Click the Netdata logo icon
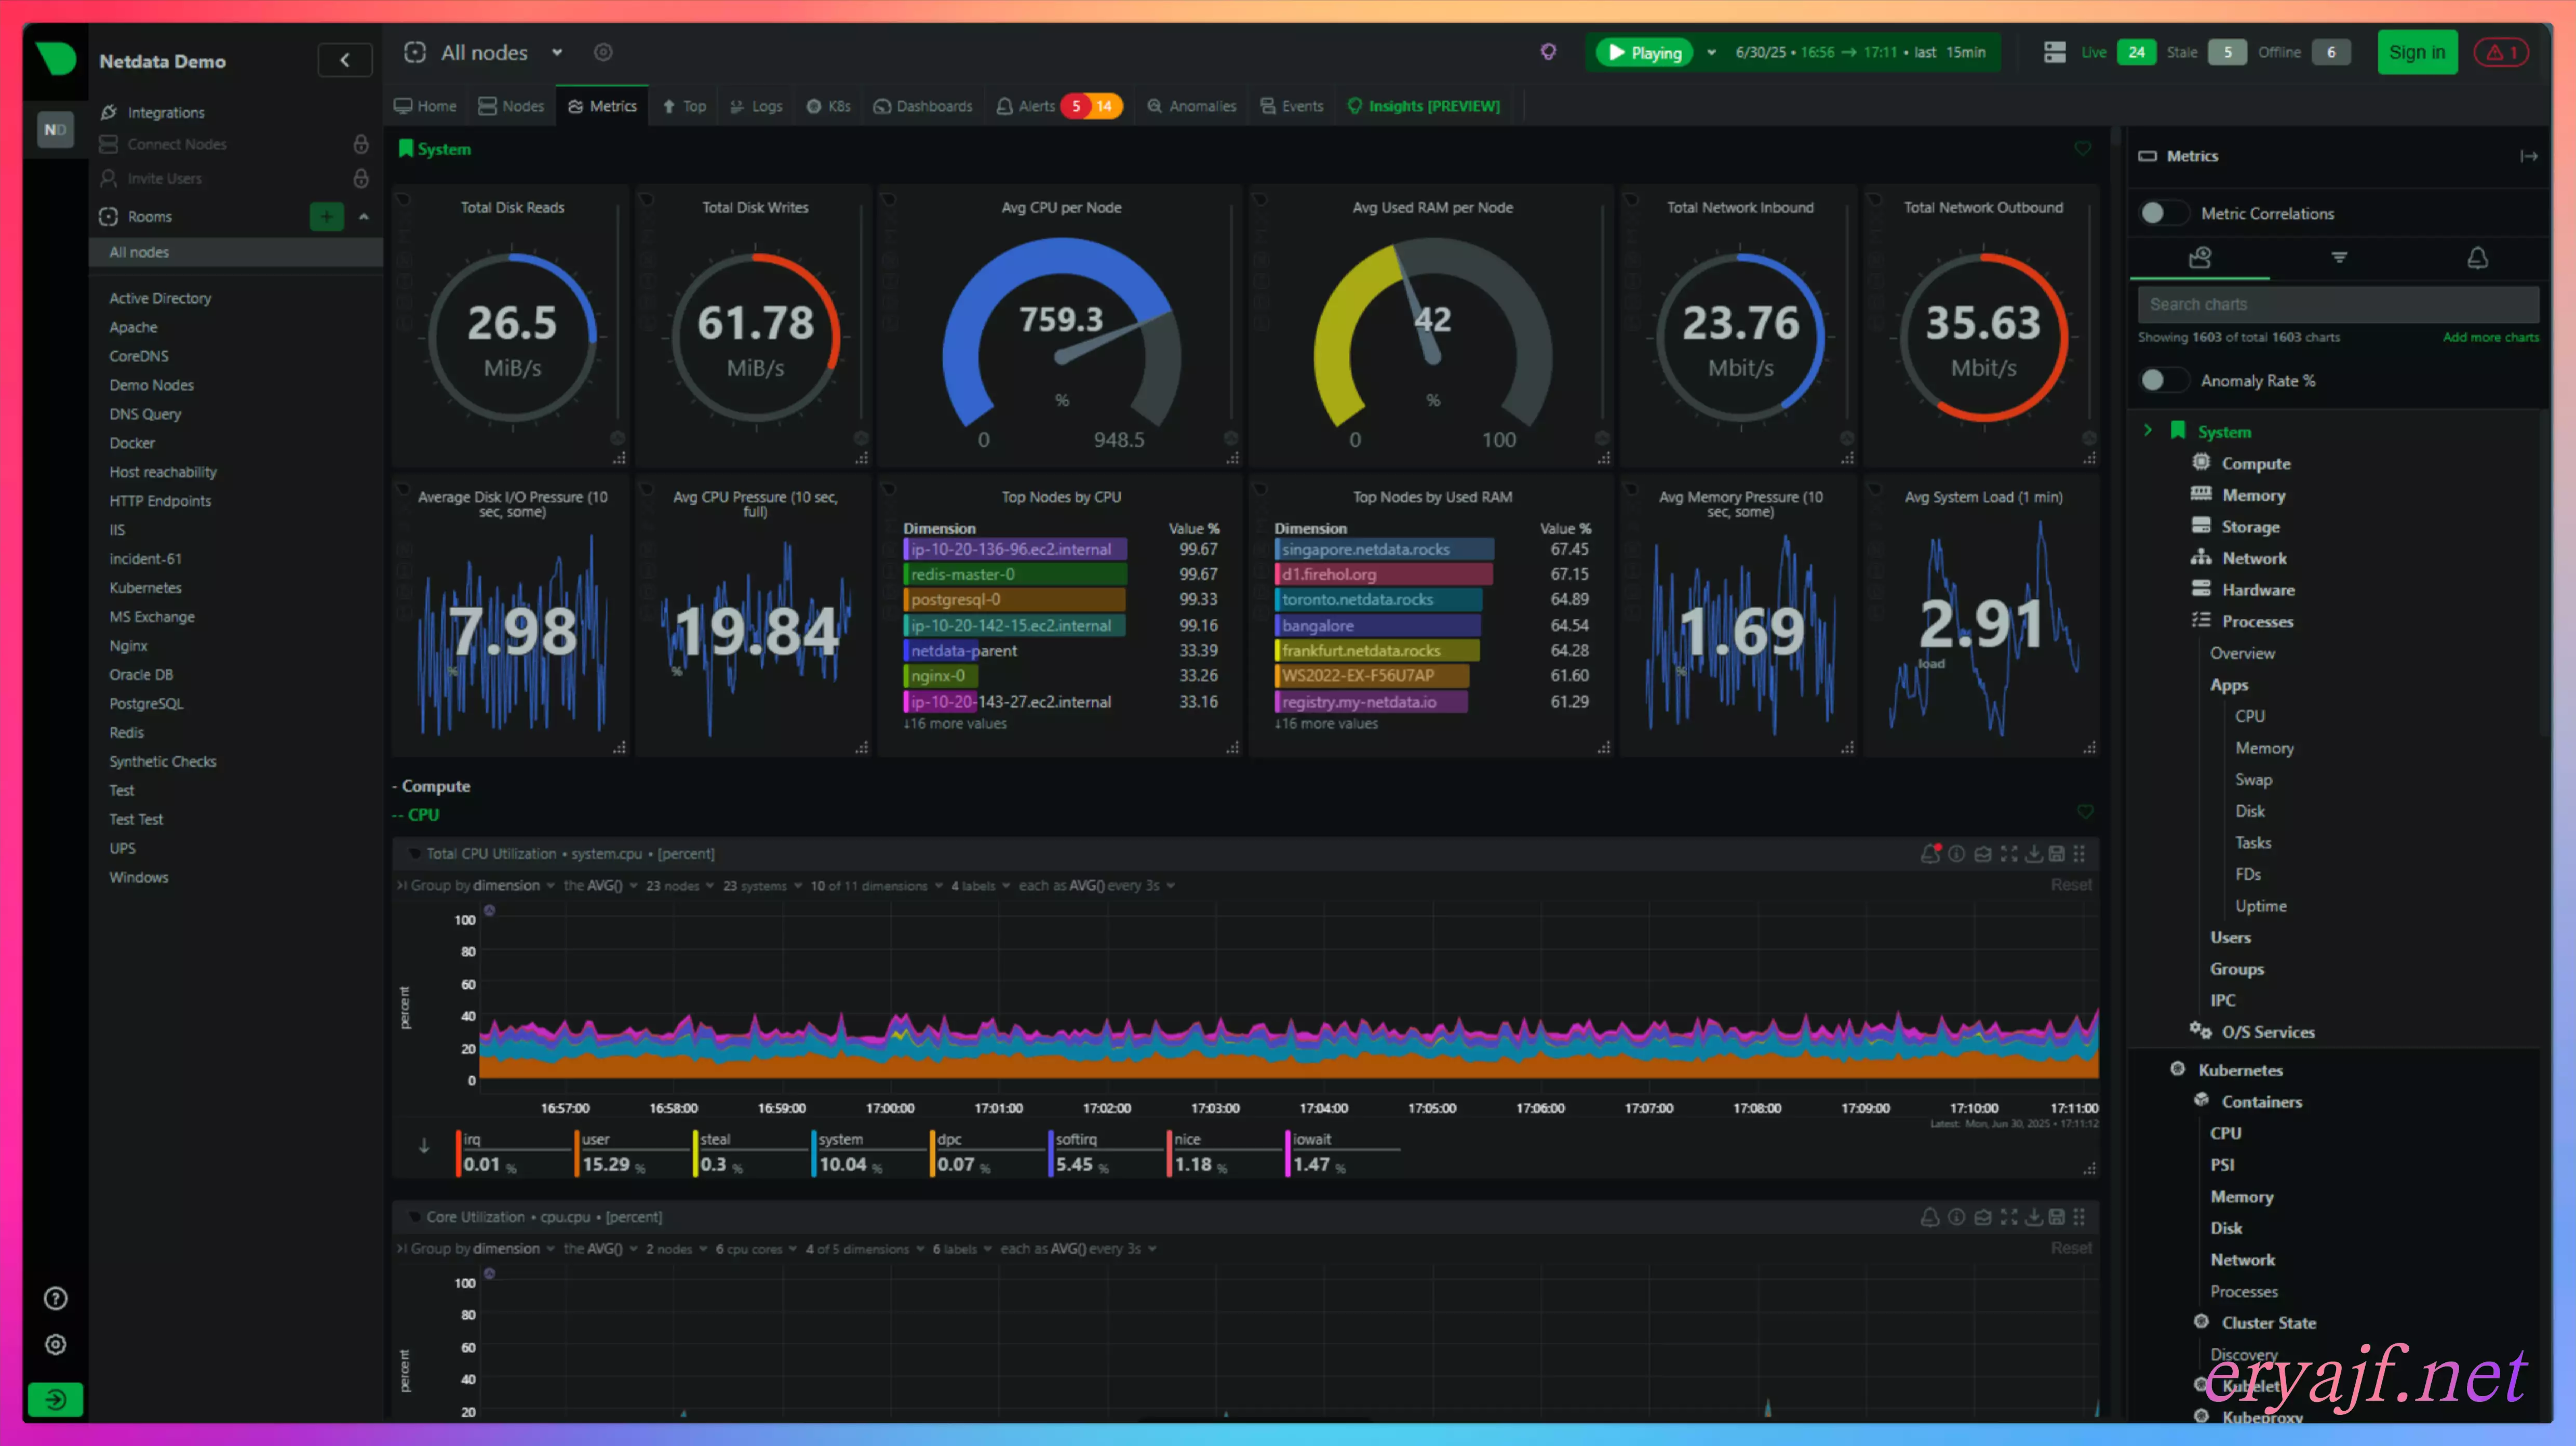 pyautogui.click(x=56, y=59)
